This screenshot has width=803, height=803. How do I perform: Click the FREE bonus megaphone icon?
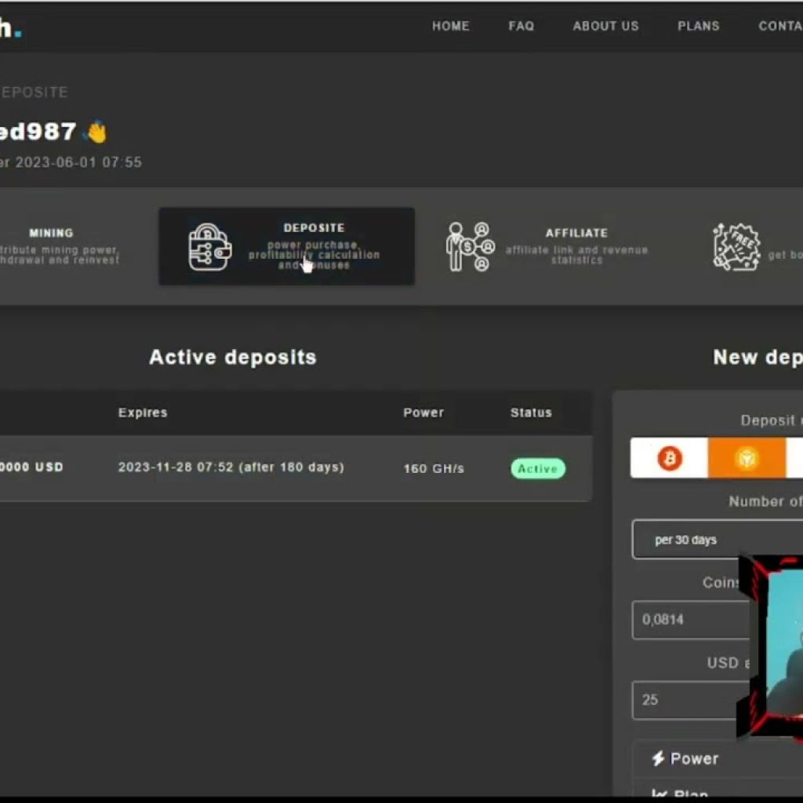[x=736, y=247]
